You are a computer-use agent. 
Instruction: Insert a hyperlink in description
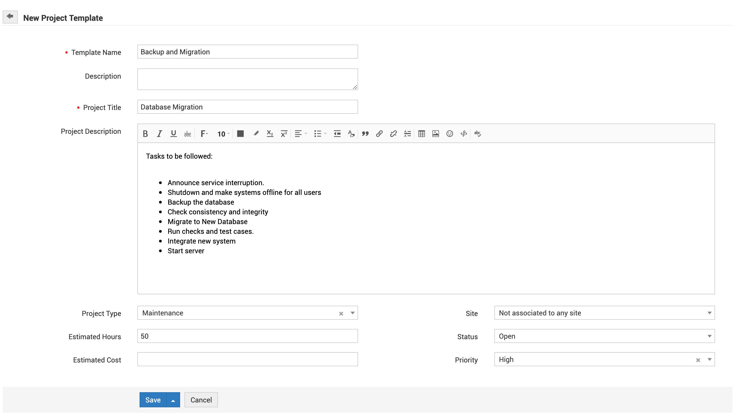pyautogui.click(x=379, y=134)
